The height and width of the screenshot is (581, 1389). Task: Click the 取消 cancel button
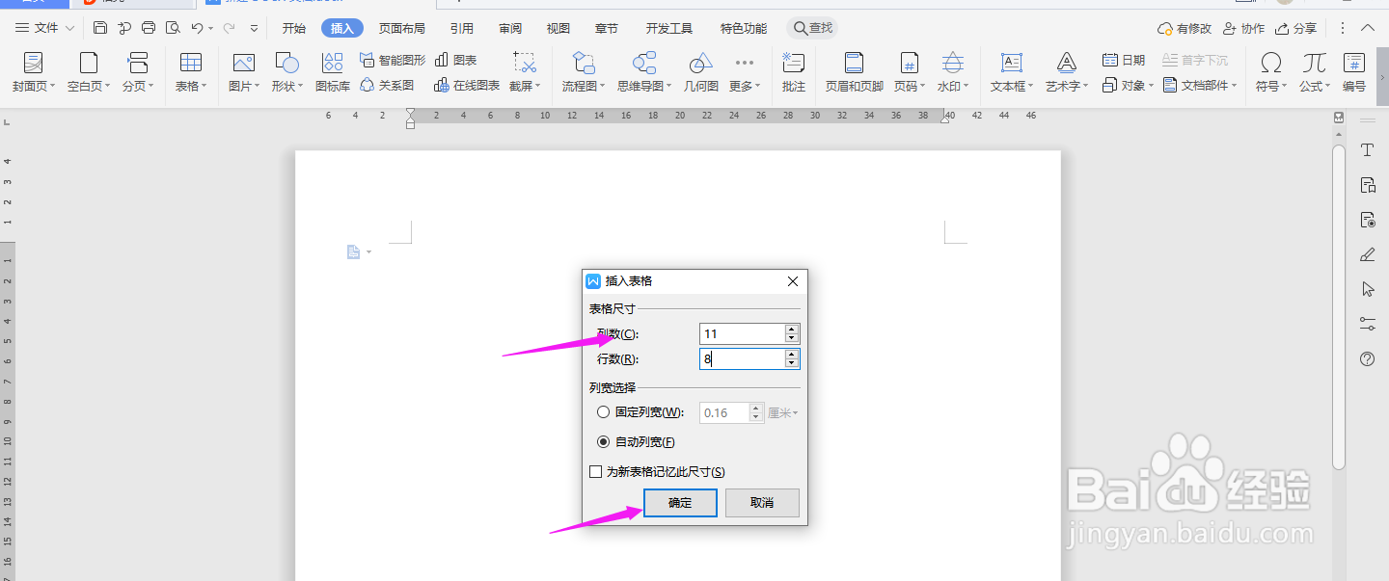(762, 503)
